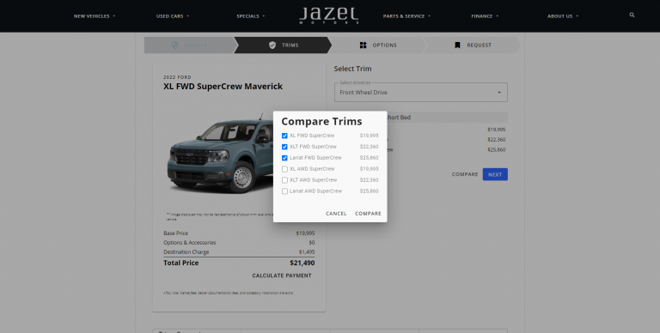Viewport: 660px width, 333px height.
Task: Open the Parts & Service menu
Action: (x=406, y=16)
